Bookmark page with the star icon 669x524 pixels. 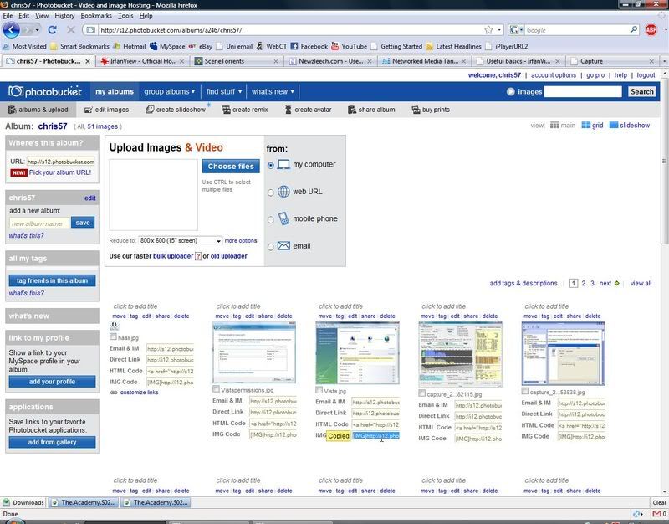point(488,30)
